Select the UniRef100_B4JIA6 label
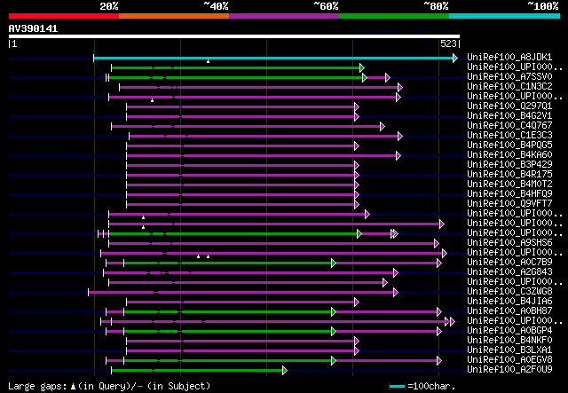The image size is (568, 393). pyautogui.click(x=509, y=302)
